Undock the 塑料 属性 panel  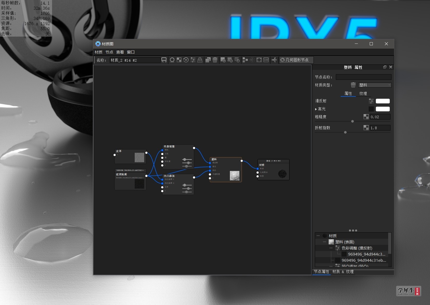point(385,67)
